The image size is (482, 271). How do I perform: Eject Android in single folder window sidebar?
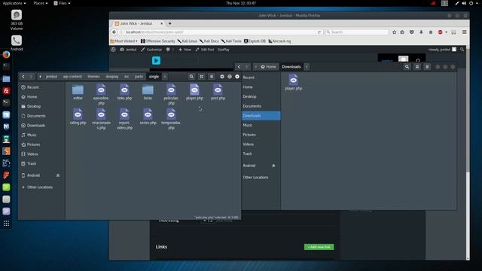coord(58,175)
